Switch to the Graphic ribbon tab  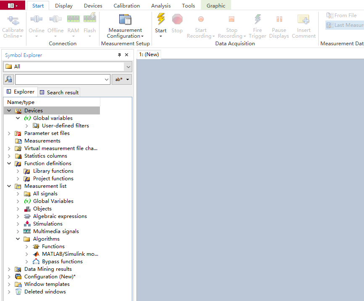[216, 6]
